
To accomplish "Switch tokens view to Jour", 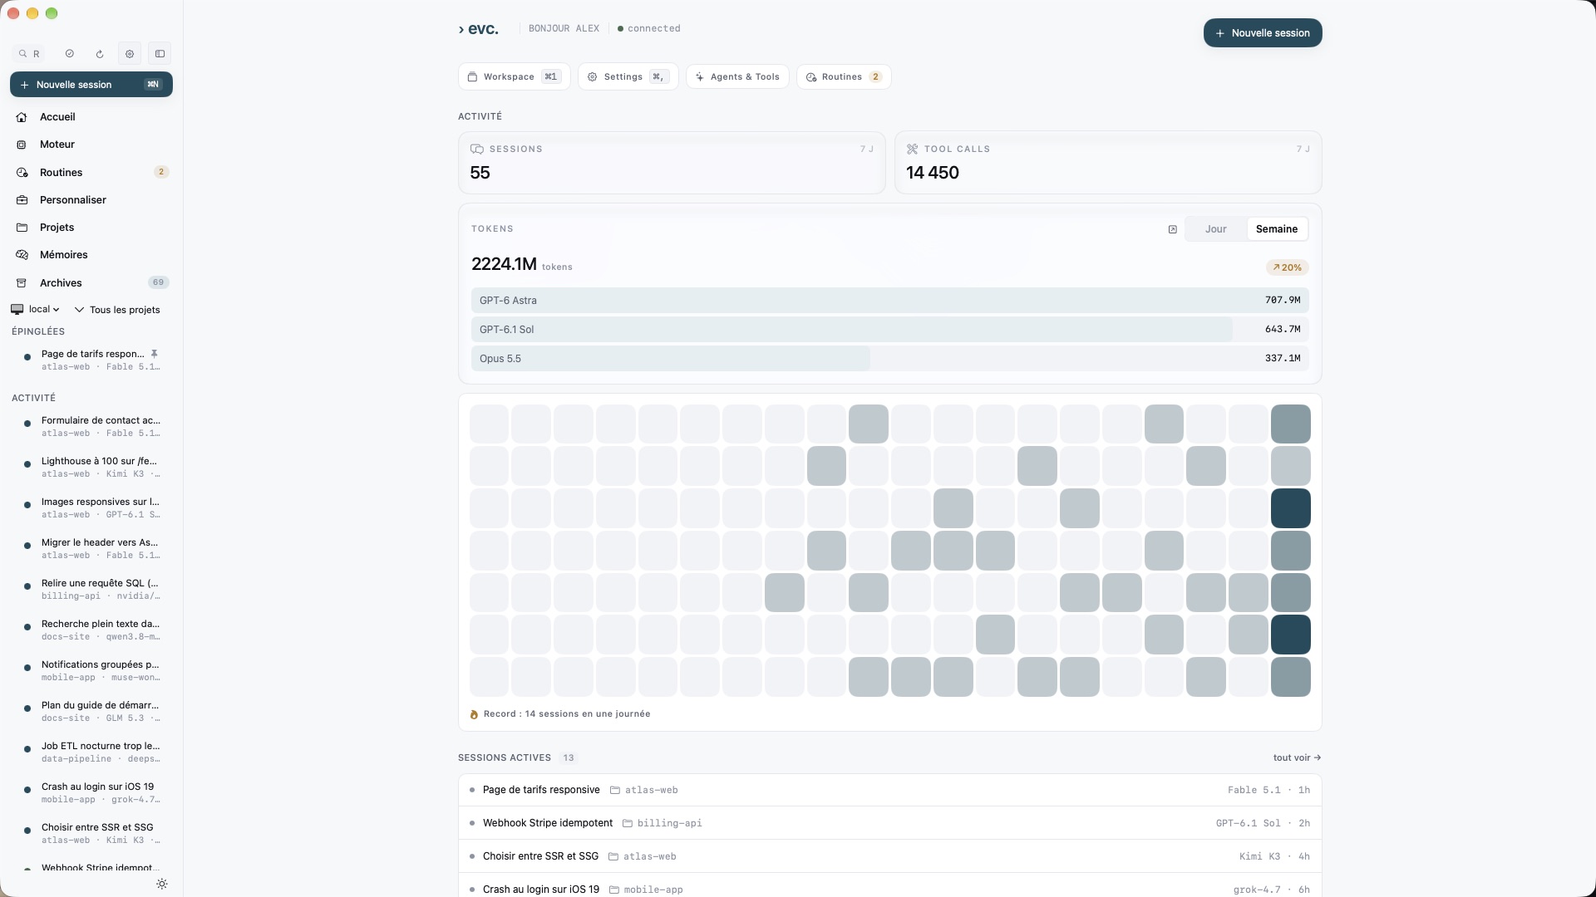I will coord(1215,229).
